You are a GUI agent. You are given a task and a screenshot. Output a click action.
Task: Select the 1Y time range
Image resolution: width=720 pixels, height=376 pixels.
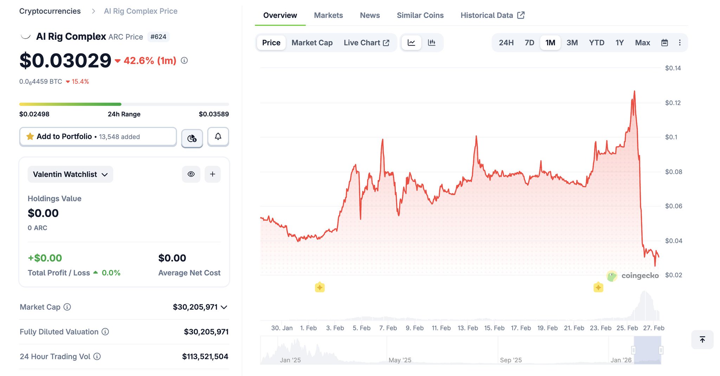[x=619, y=43]
